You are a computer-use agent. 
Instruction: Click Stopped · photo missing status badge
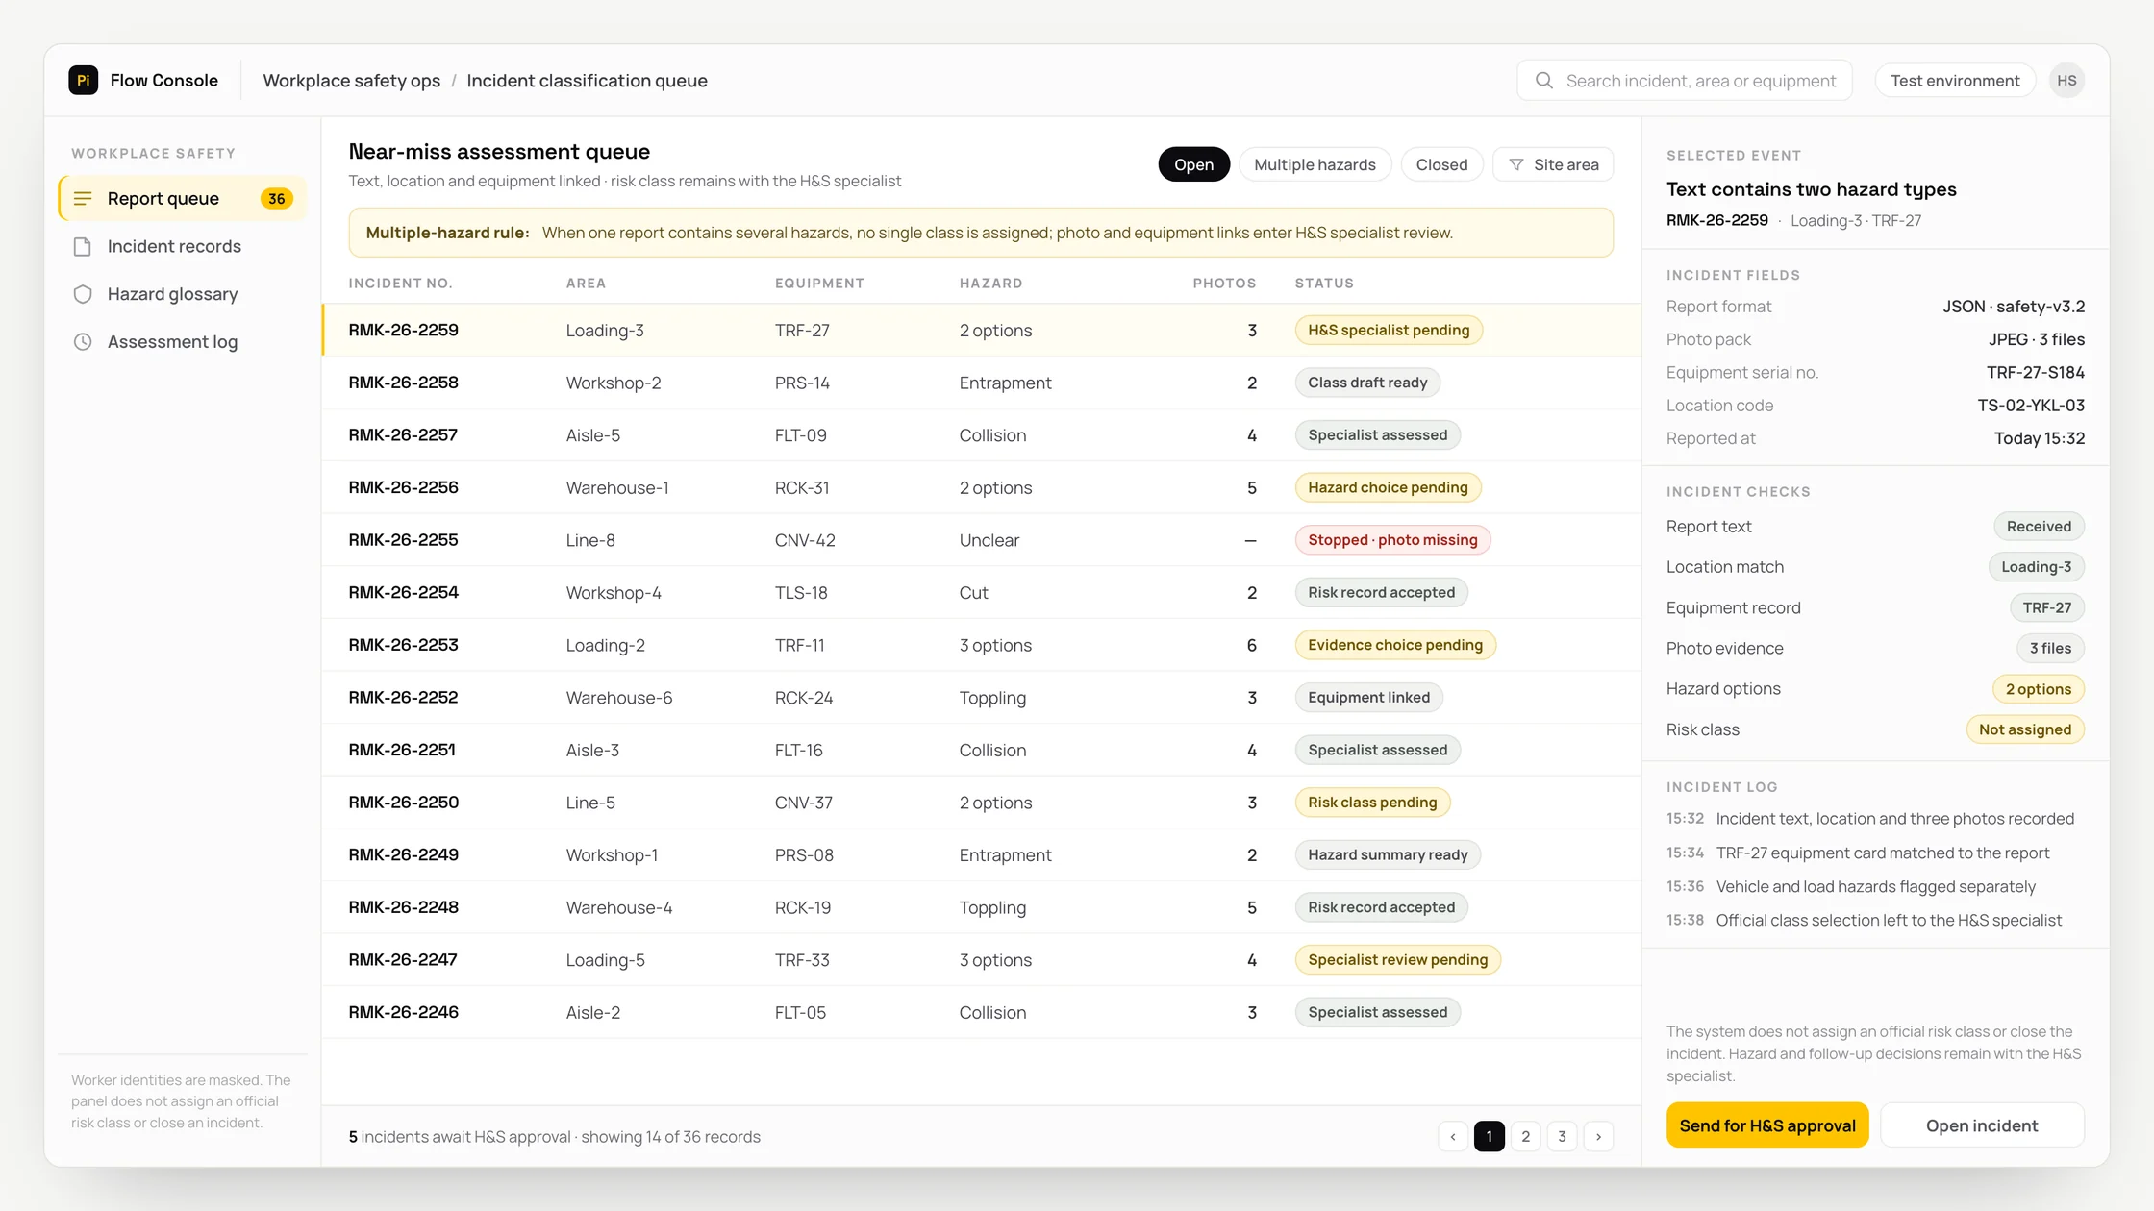click(x=1392, y=540)
